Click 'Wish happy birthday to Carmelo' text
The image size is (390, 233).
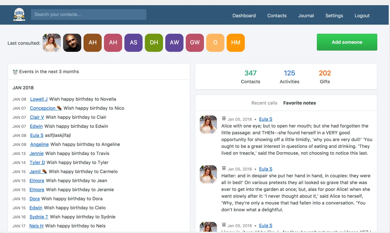coord(83,172)
